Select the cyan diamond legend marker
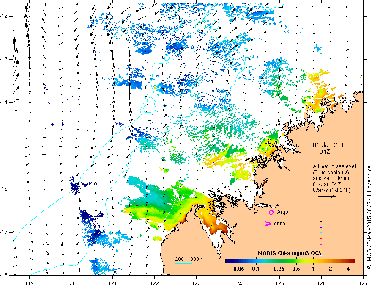Screen dimensions: 372x288 pos(321,233)
